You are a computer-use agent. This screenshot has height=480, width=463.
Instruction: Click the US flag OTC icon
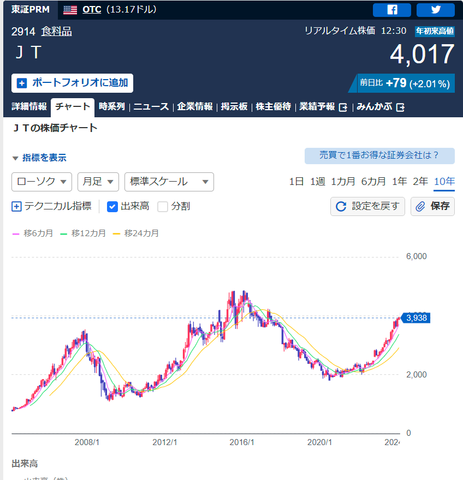click(x=70, y=10)
